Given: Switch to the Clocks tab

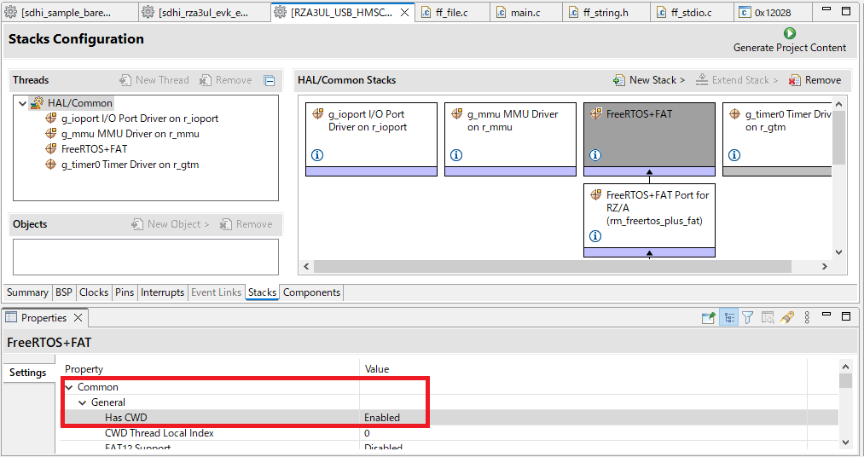Looking at the screenshot, I should pyautogui.click(x=94, y=292).
